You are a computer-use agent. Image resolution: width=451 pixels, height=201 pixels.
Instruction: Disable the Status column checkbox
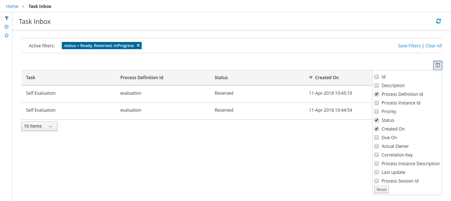coord(377,120)
